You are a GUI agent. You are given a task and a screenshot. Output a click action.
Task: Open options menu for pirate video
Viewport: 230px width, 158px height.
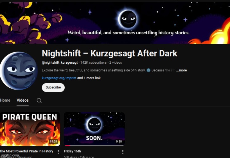coord(58,152)
